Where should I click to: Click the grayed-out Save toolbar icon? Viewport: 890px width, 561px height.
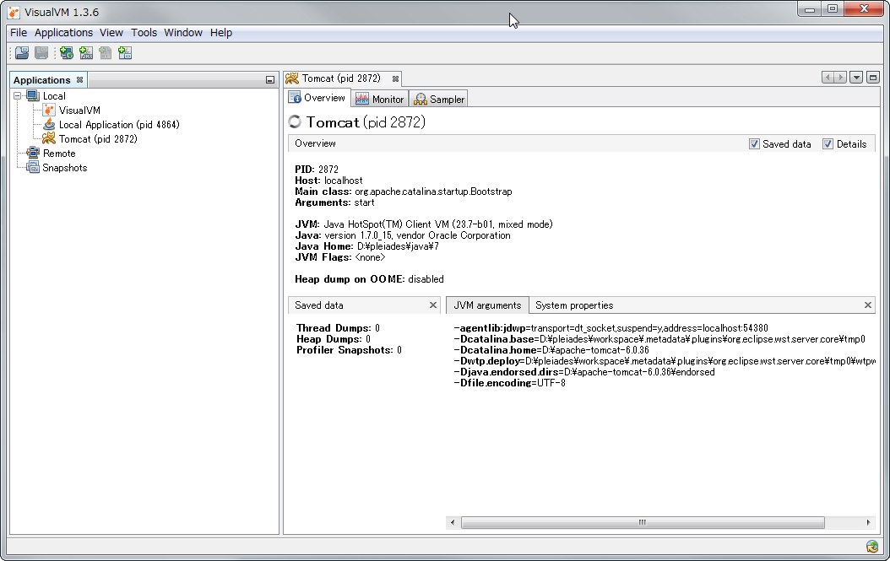click(41, 53)
